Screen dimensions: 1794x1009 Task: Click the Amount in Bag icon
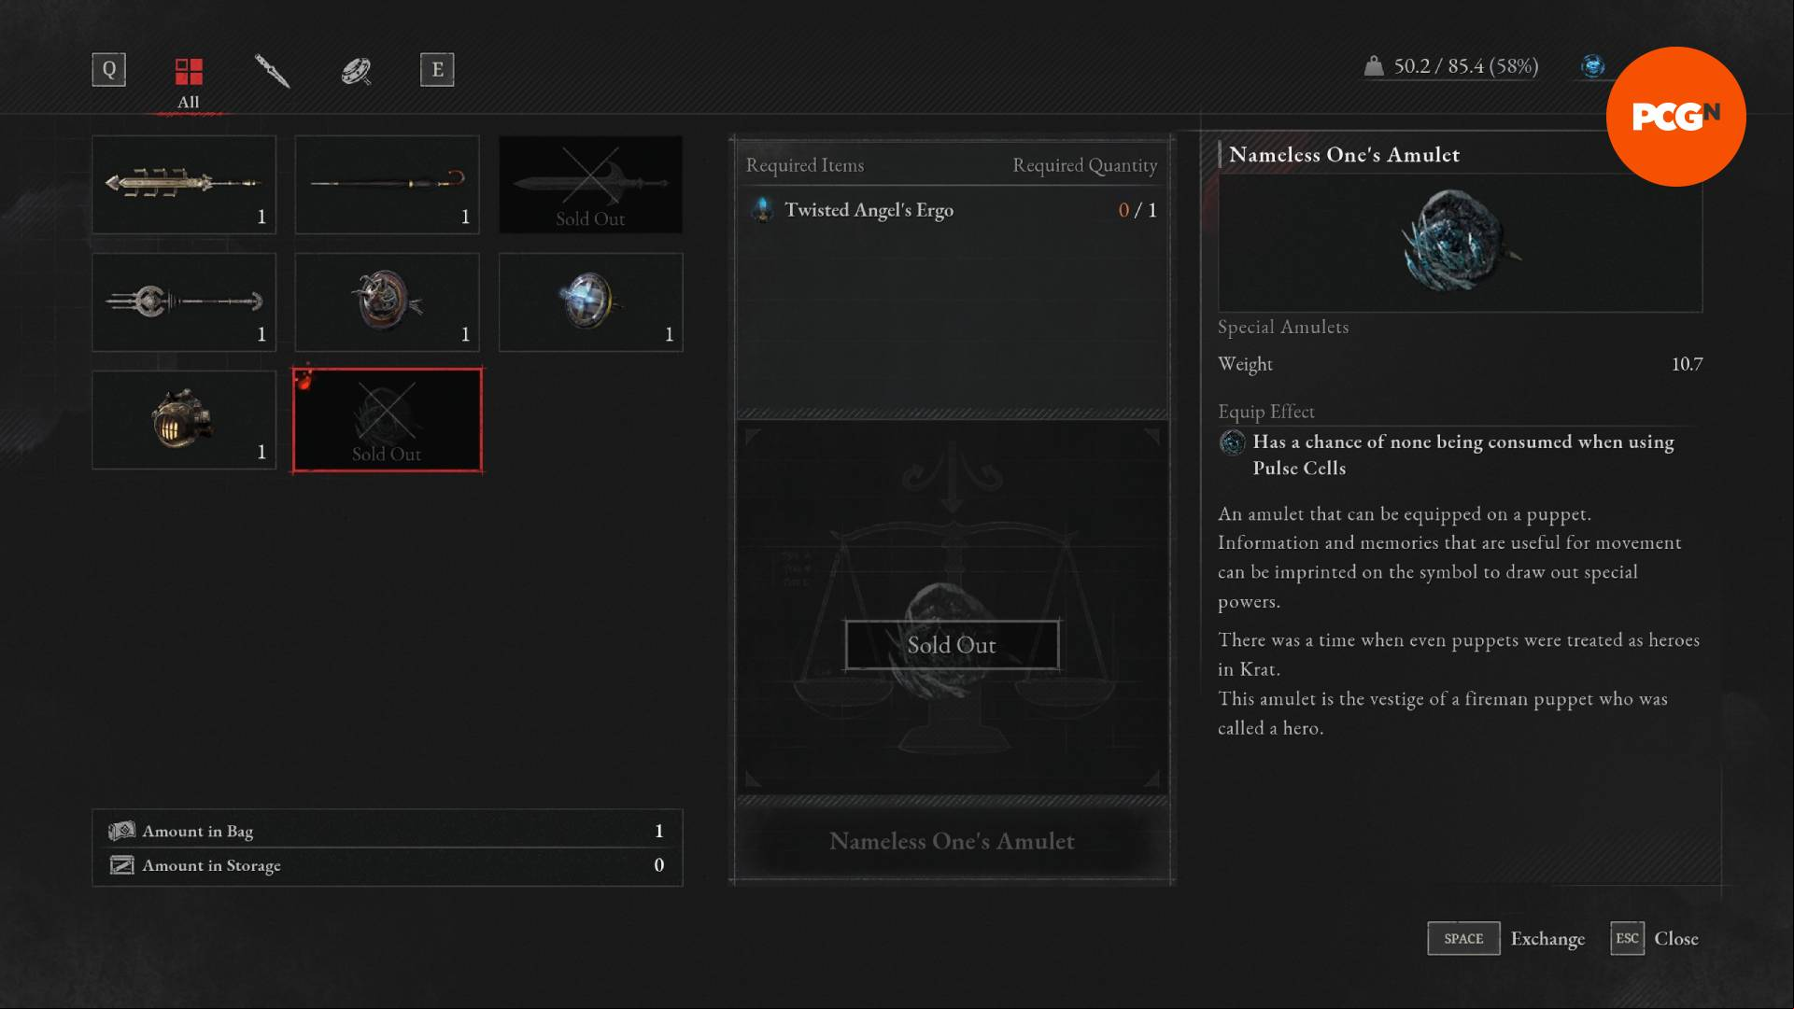pyautogui.click(x=121, y=831)
